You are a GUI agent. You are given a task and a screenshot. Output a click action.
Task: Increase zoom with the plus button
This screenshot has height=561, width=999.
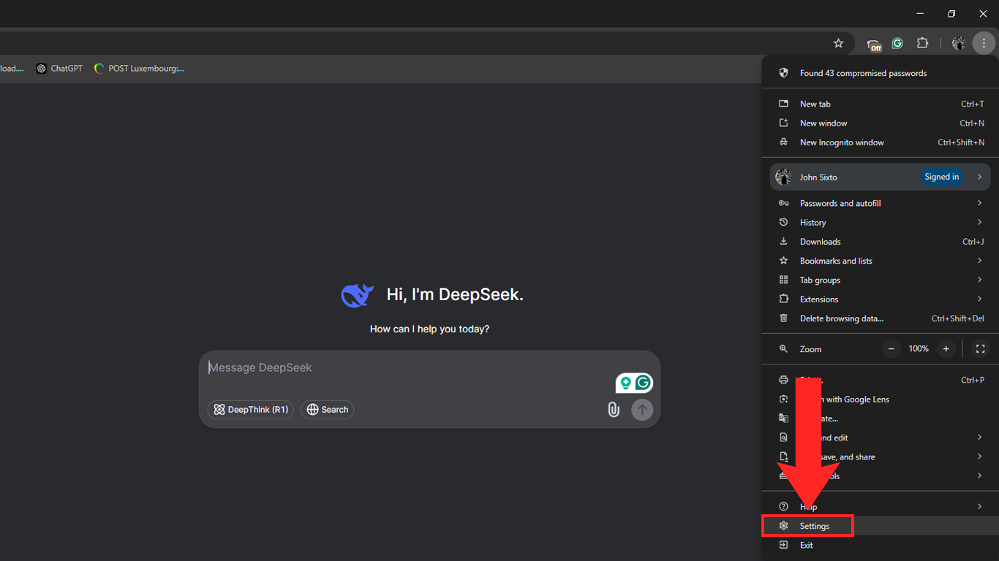[946, 349]
